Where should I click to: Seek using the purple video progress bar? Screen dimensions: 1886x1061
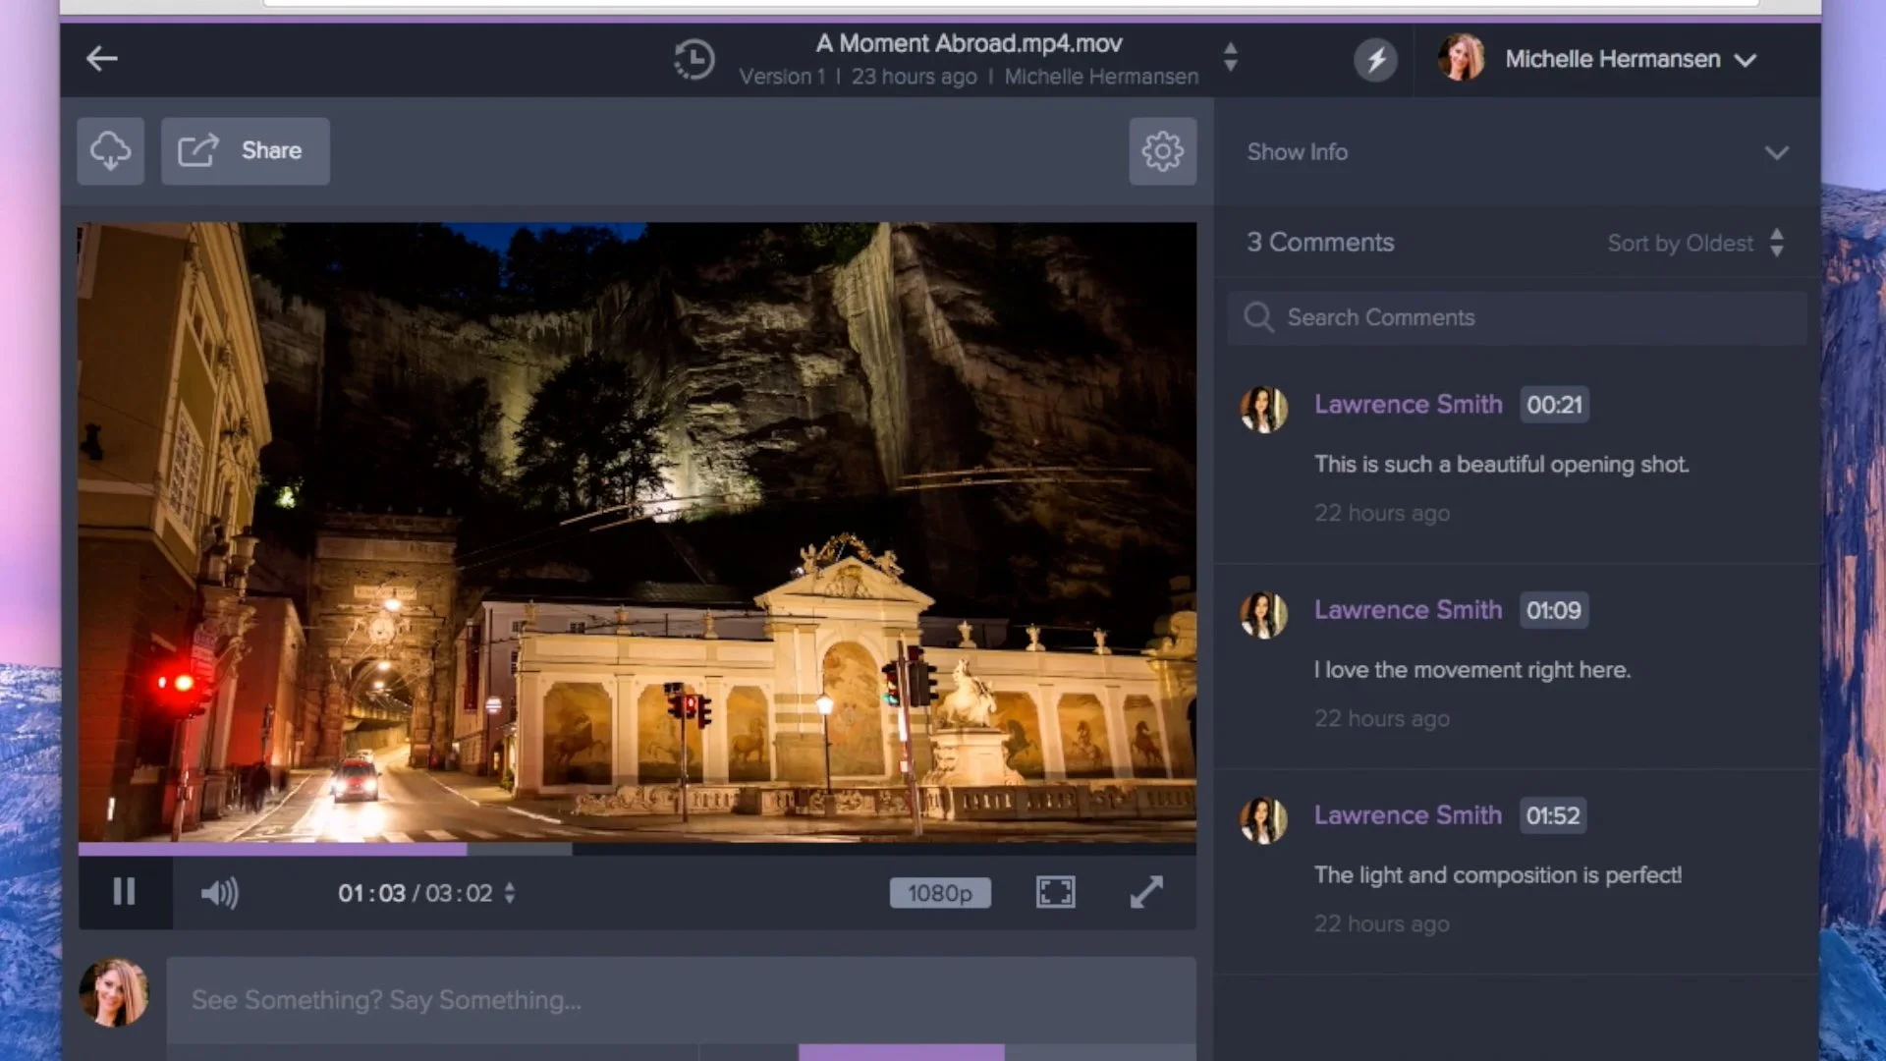pos(638,849)
